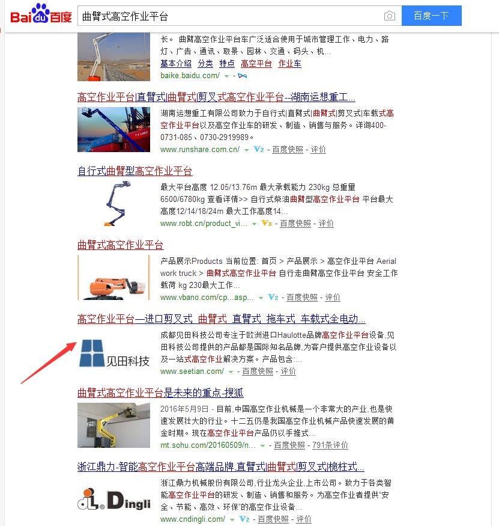Expand dropdown arrow beside mt.sohu.com URL

[263, 445]
